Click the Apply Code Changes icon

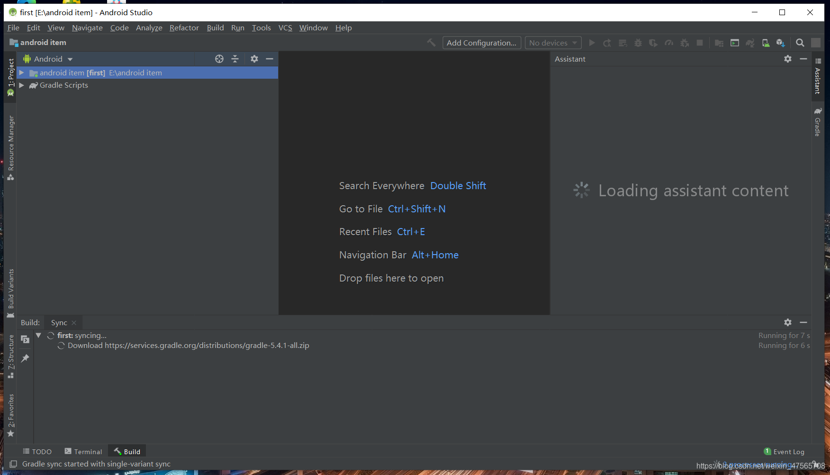point(623,43)
